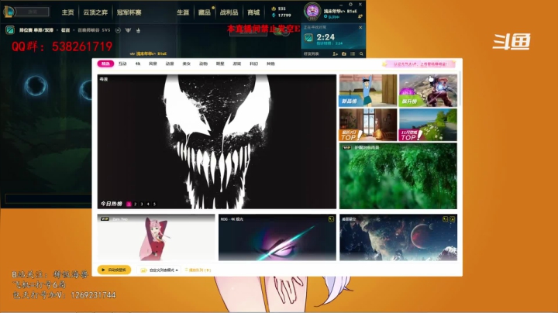The image size is (558, 313).
Task: Close the matchmaking queue timer panel
Action: click(x=360, y=27)
